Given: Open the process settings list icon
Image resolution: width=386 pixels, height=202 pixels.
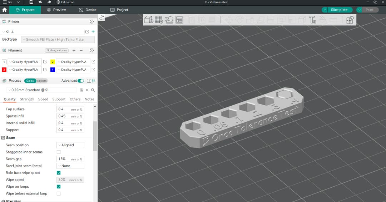Looking at the screenshot, I should click(x=89, y=81).
